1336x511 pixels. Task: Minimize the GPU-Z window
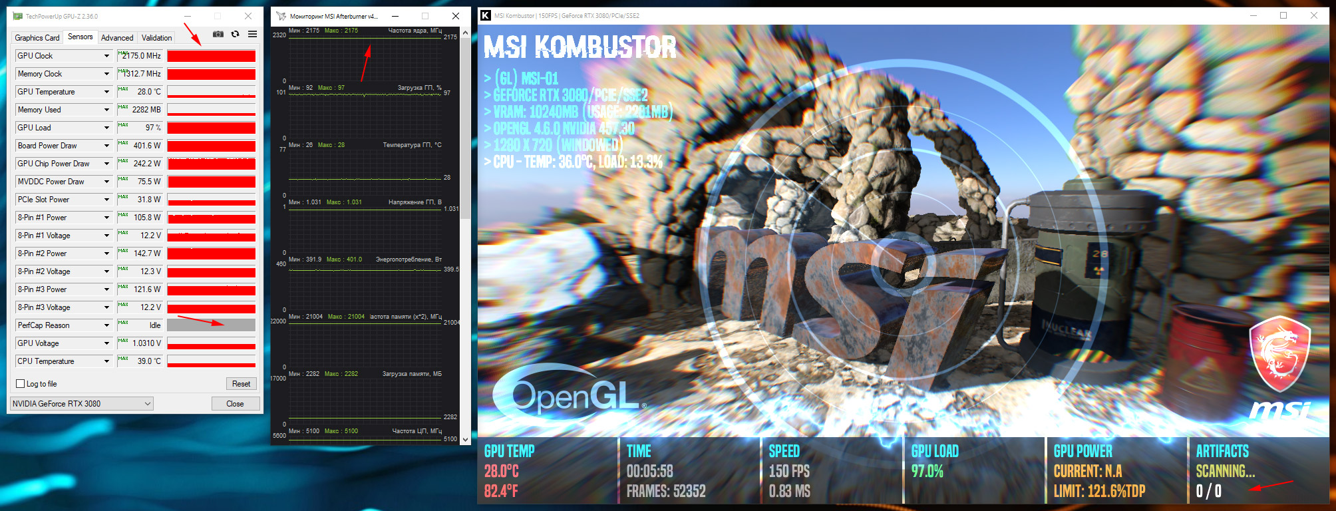click(188, 16)
